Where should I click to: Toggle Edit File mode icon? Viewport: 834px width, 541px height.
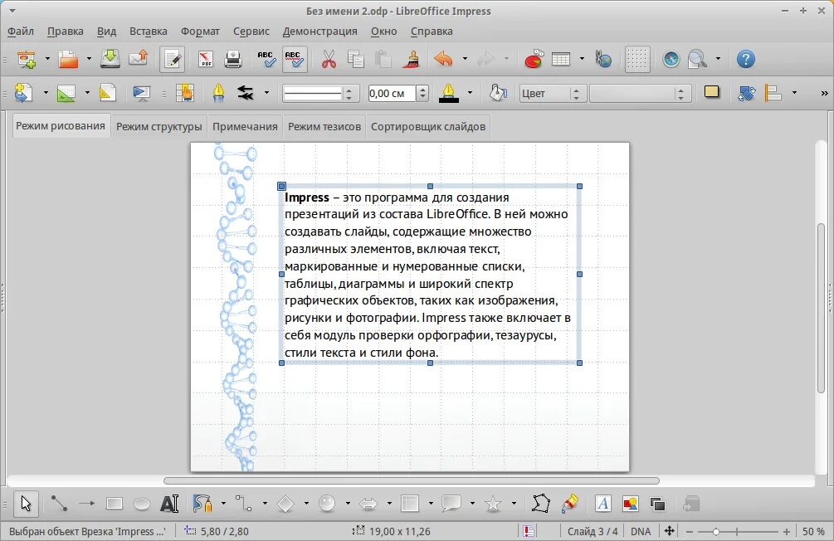(x=173, y=59)
